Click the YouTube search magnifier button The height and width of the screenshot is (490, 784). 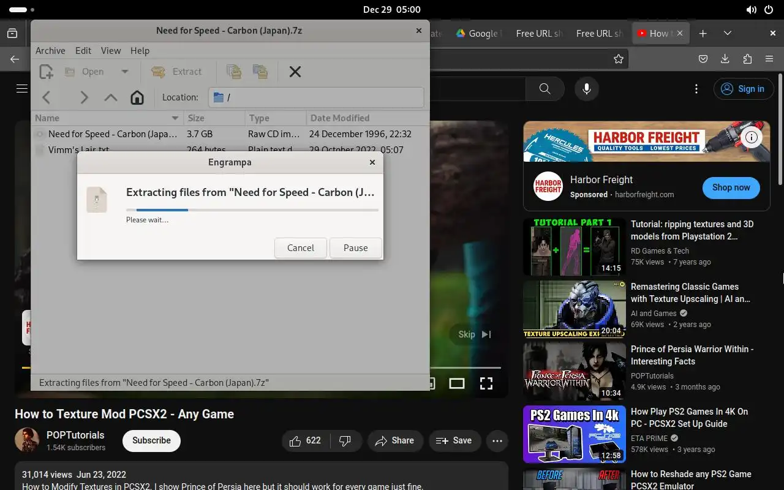coord(545,89)
